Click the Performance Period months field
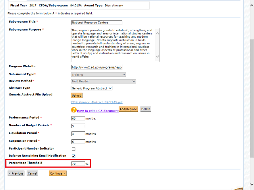Image resolution: width=254 pixels, height=190 pixels. click(78, 118)
